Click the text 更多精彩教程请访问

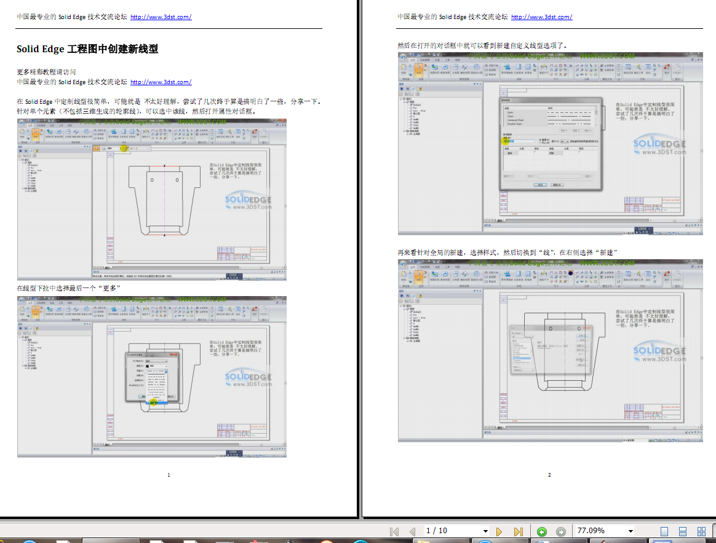tap(46, 72)
